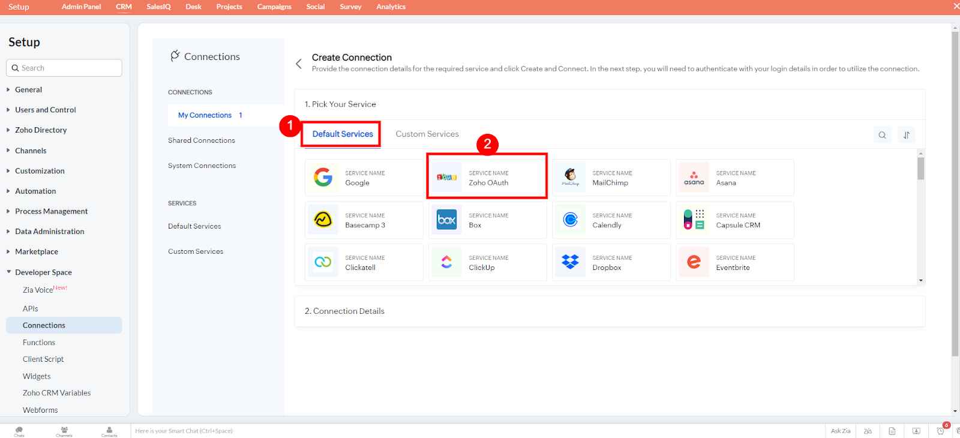
Task: Open Widgets in Developer Space
Action: coord(37,376)
